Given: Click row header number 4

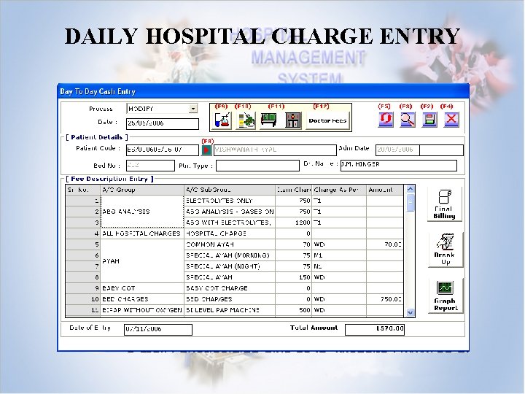Looking at the screenshot, I should point(83,233).
